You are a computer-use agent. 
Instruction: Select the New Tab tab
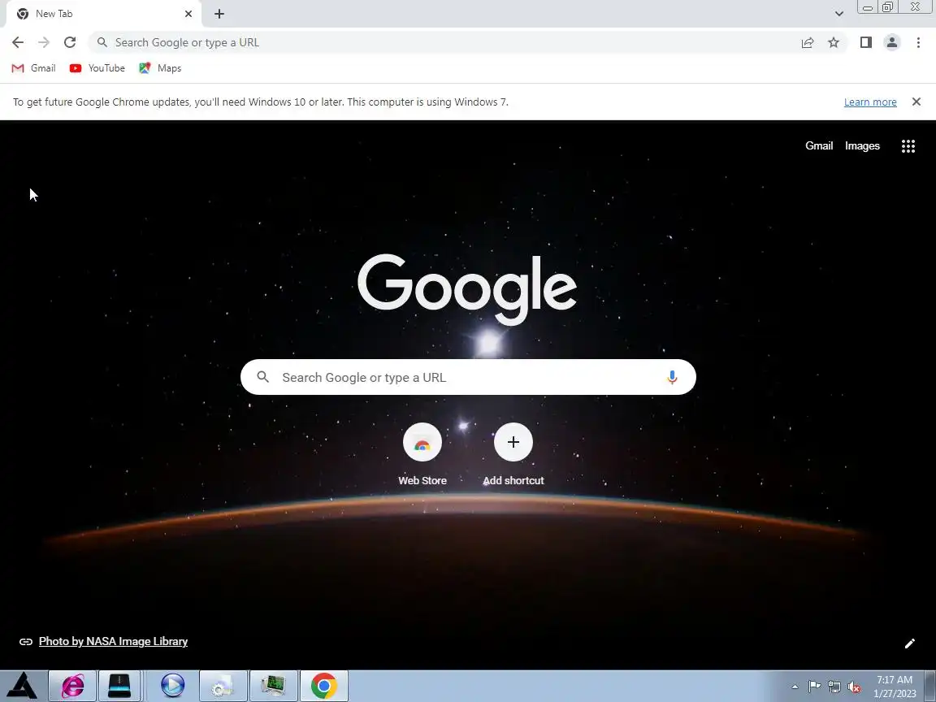pos(104,14)
